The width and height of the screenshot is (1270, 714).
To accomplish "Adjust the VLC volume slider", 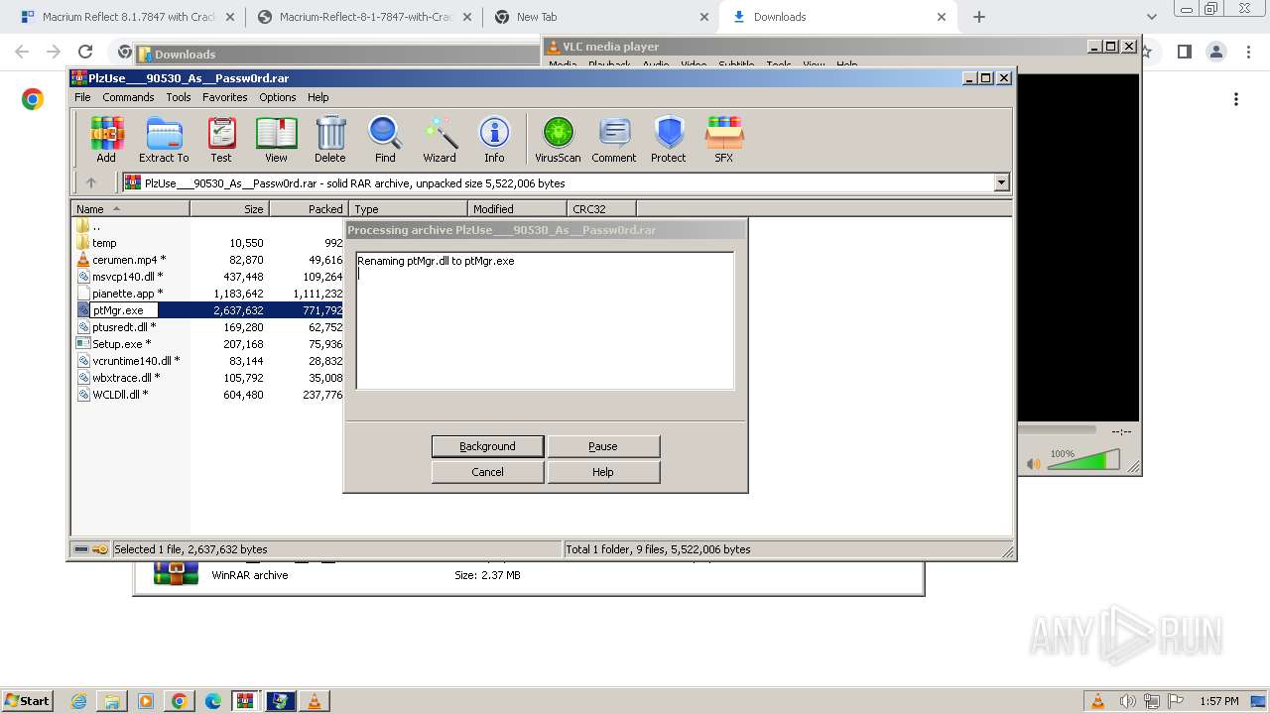I will [1083, 462].
